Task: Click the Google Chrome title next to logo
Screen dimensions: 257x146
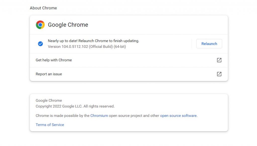Action: pos(68,25)
